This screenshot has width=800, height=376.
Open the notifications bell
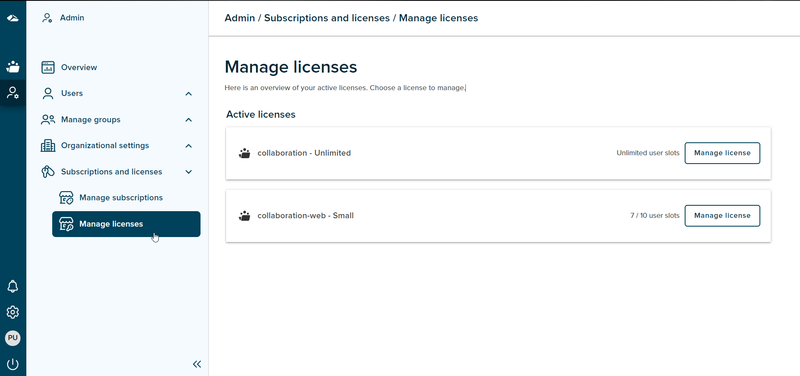click(13, 286)
